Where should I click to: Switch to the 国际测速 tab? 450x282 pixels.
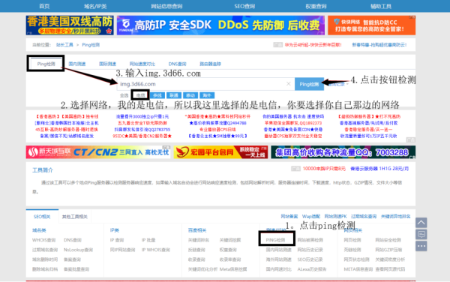pyautogui.click(x=107, y=64)
